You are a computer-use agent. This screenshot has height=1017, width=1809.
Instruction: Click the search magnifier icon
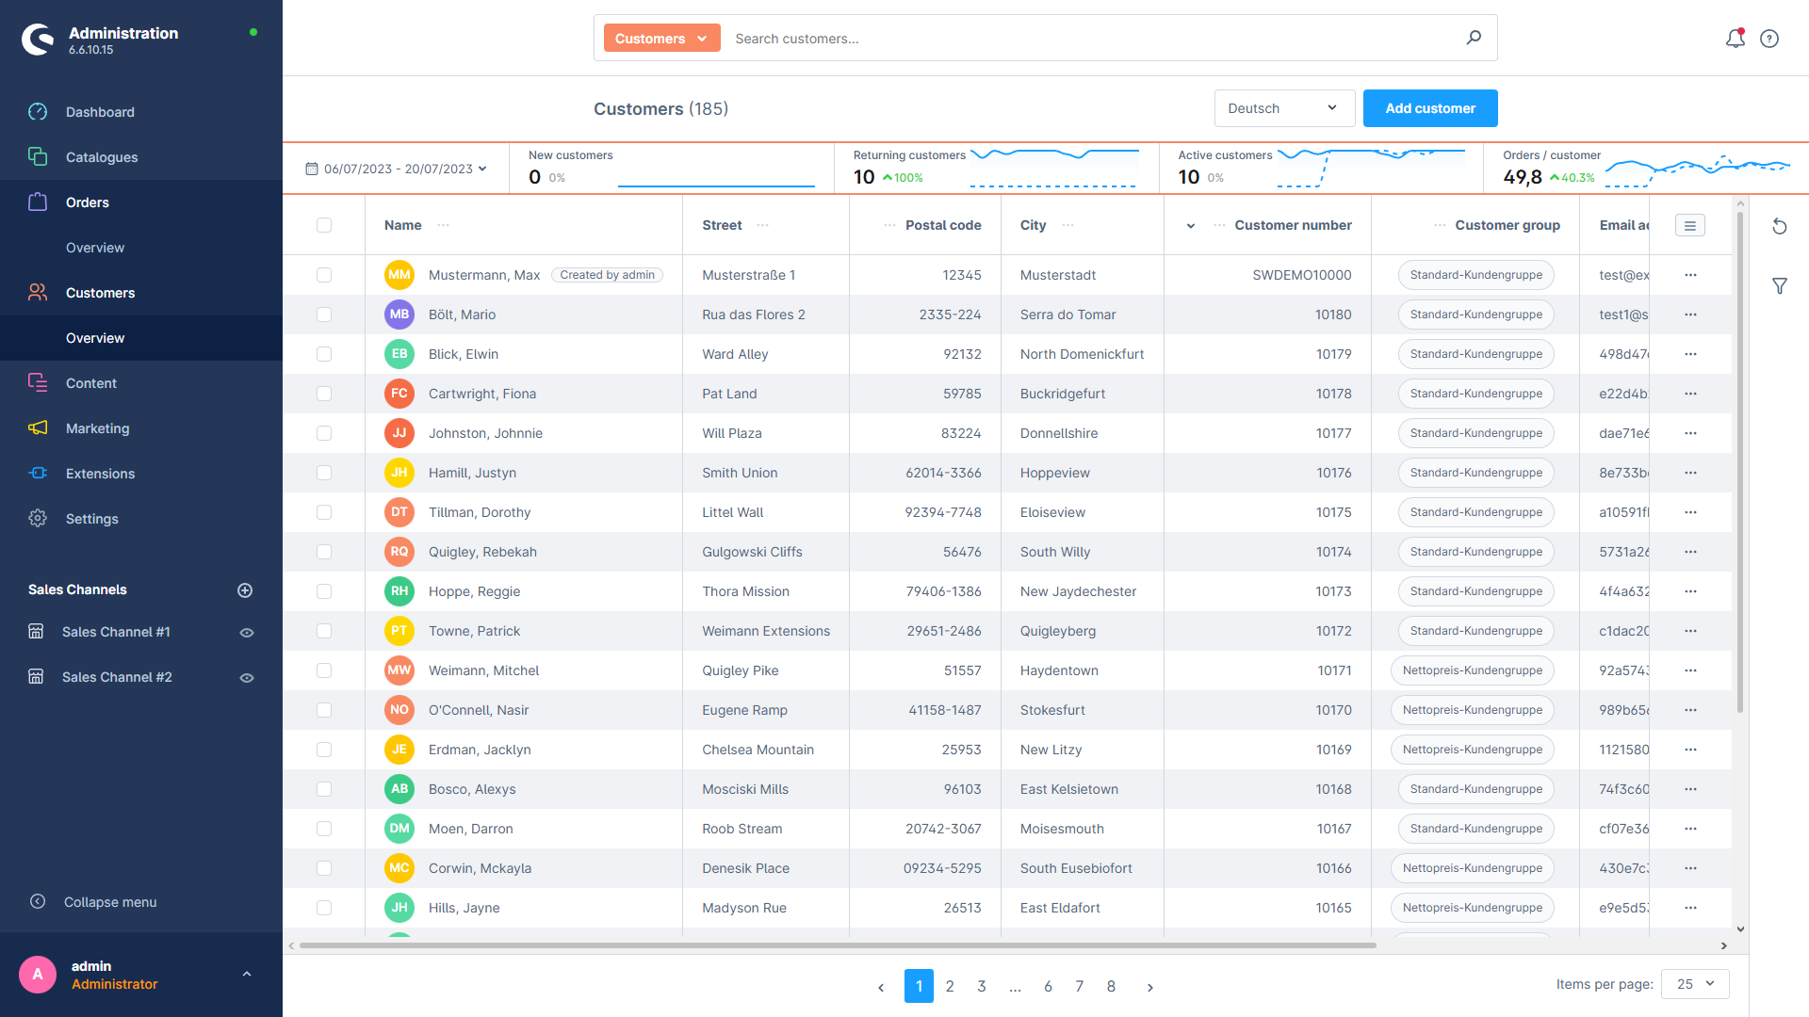[x=1474, y=38]
